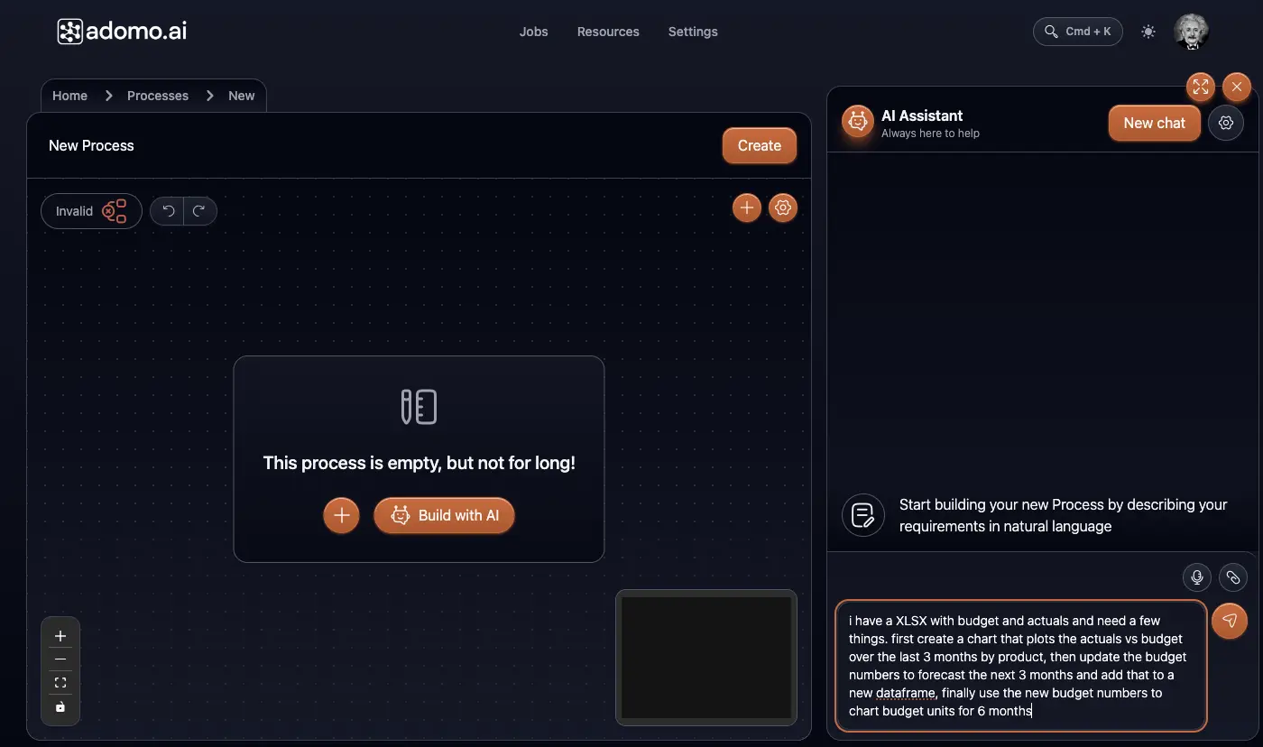Create the new process
This screenshot has height=747, width=1263.
pos(759,145)
